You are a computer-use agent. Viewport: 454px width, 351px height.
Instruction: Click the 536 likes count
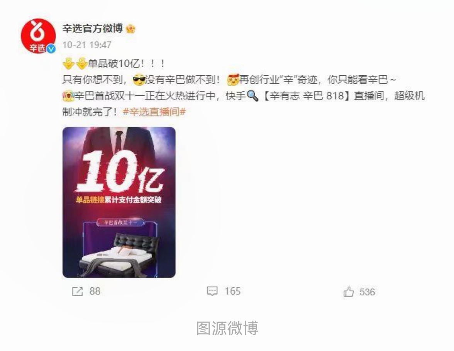coord(367,292)
